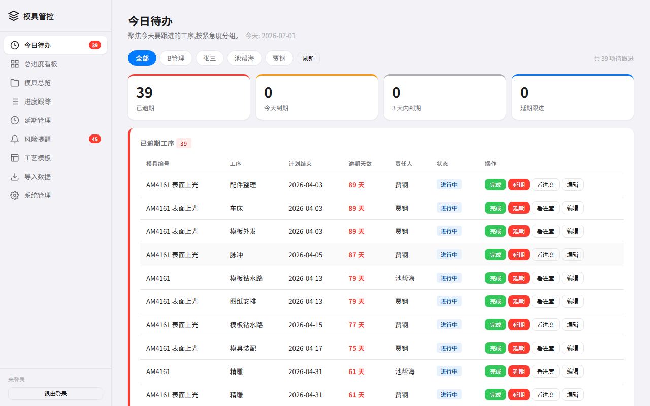Select the folder icon for 模具总览

point(15,83)
